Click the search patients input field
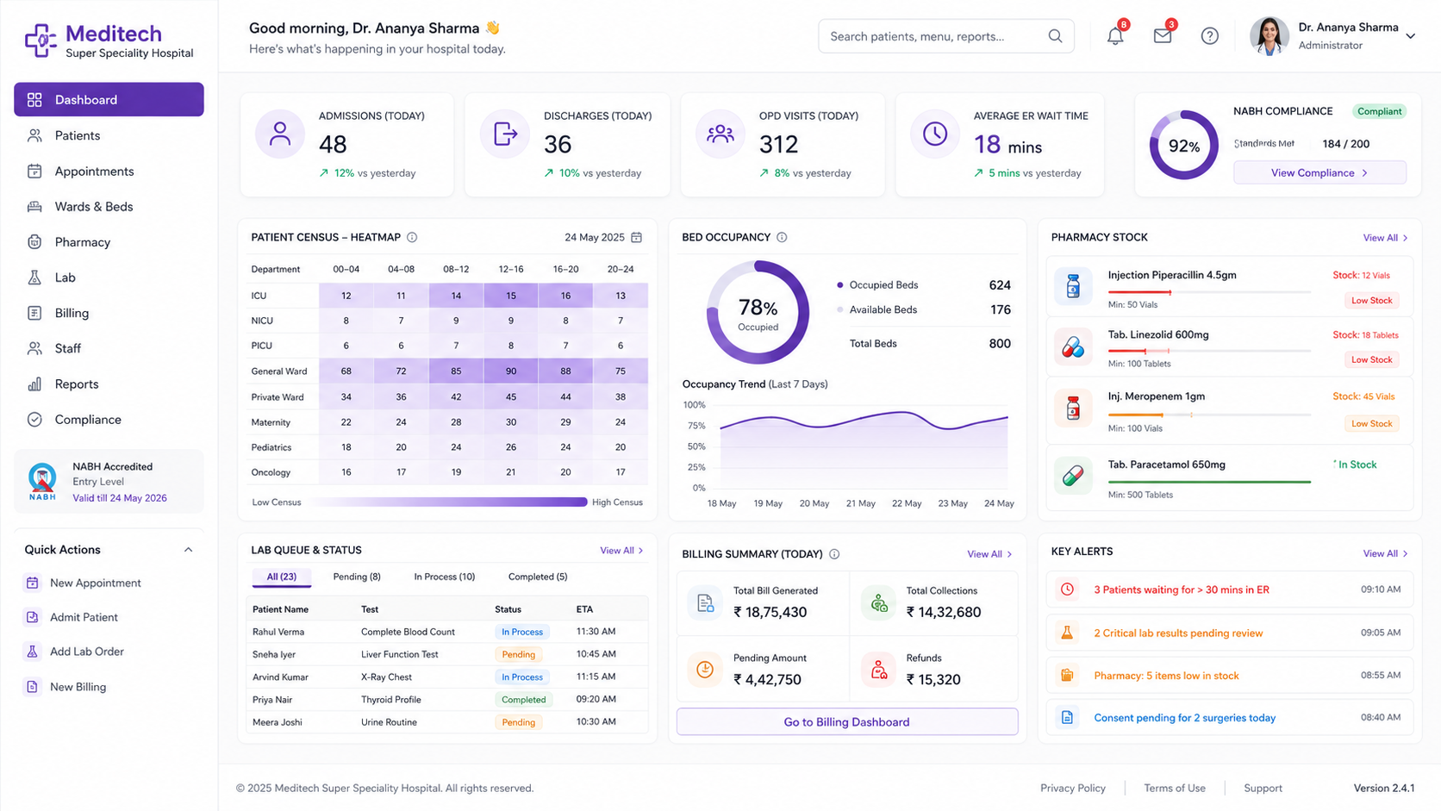The height and width of the screenshot is (811, 1441). (946, 36)
